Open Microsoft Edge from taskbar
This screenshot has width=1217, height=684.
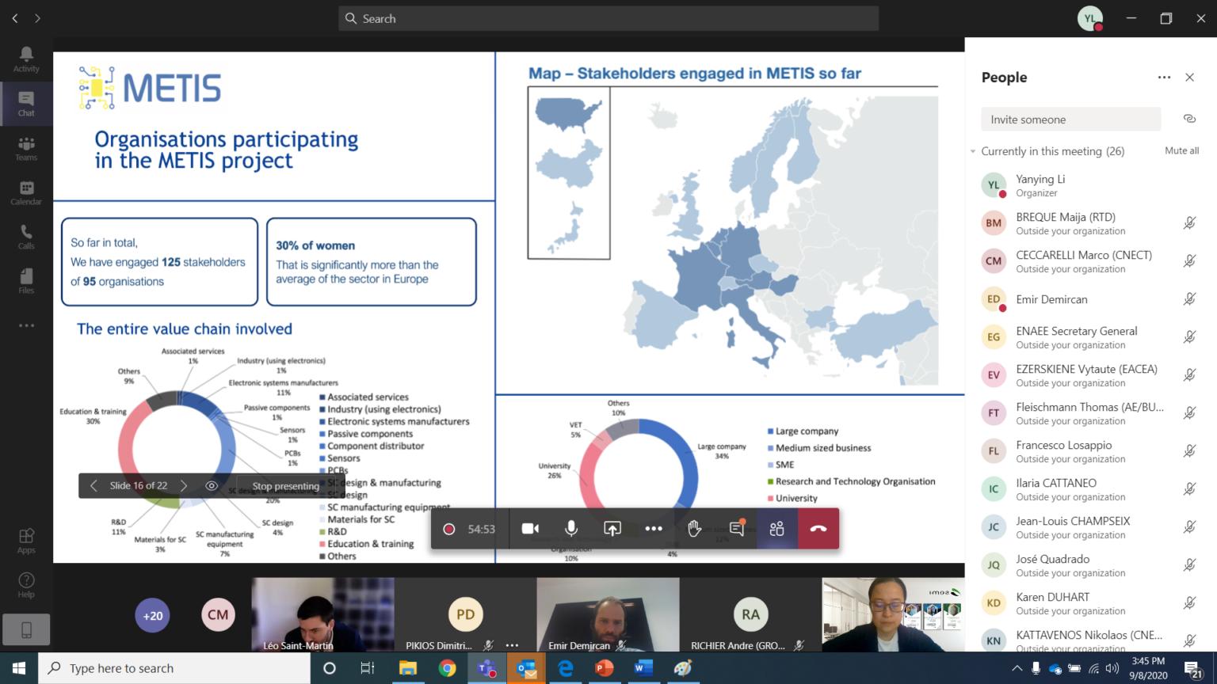pyautogui.click(x=565, y=668)
